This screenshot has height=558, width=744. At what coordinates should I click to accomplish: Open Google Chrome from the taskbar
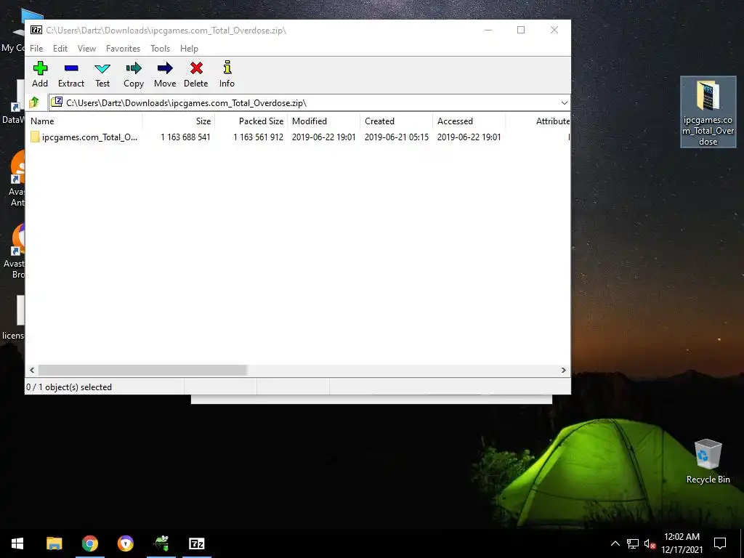[89, 543]
